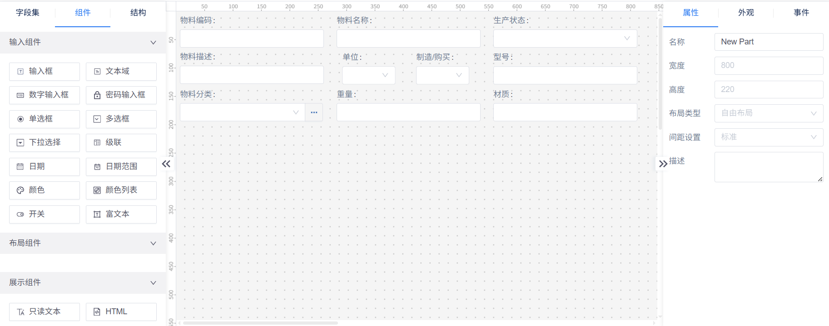The width and height of the screenshot is (829, 326).
Task: Click the 物料分类 label on canvas
Action: (x=198, y=94)
